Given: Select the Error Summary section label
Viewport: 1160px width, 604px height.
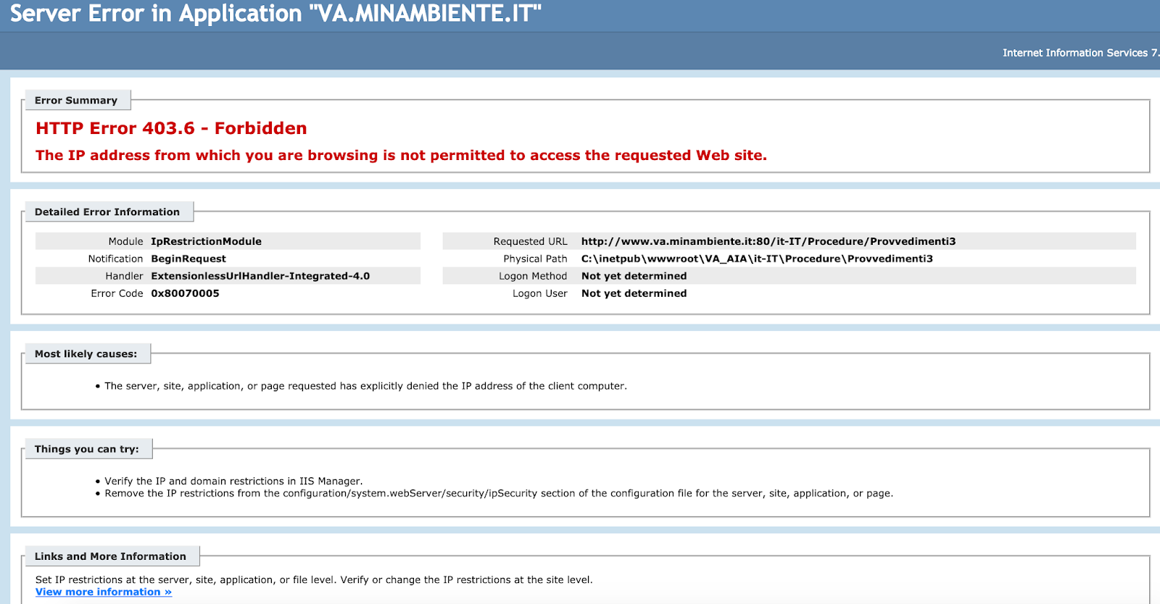Looking at the screenshot, I should pos(76,101).
